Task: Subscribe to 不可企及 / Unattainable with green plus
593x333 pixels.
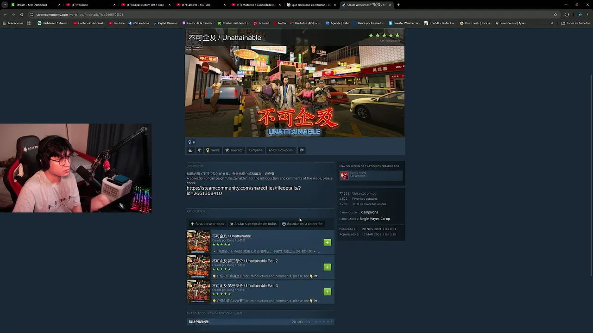Action: tap(327, 242)
